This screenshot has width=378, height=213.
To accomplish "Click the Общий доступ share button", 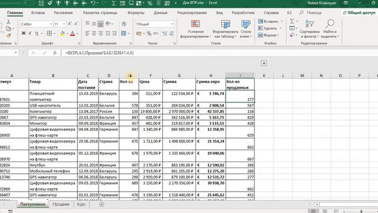I will point(359,12).
